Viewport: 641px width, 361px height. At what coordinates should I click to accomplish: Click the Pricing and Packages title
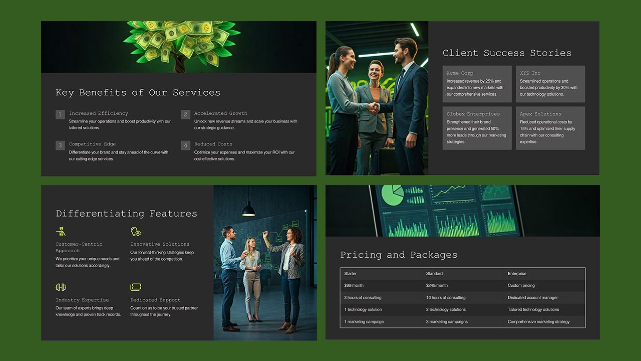(x=399, y=255)
